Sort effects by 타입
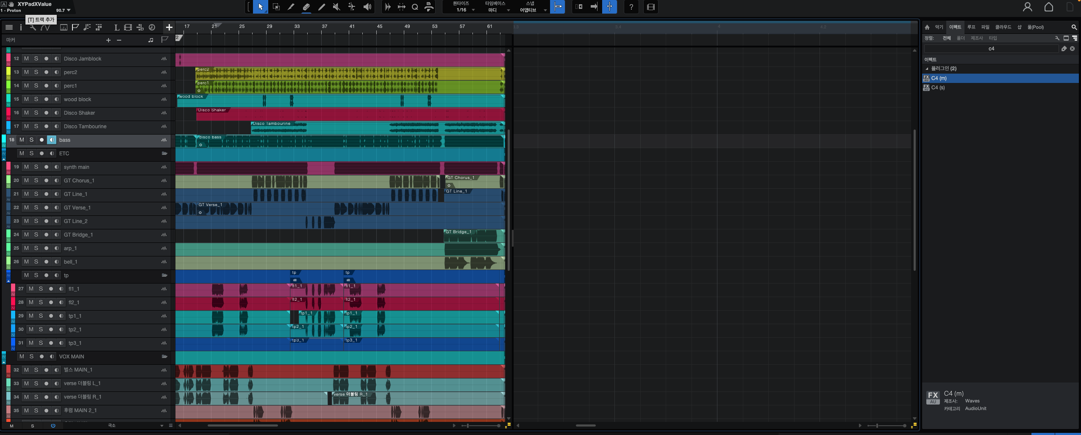 993,38
